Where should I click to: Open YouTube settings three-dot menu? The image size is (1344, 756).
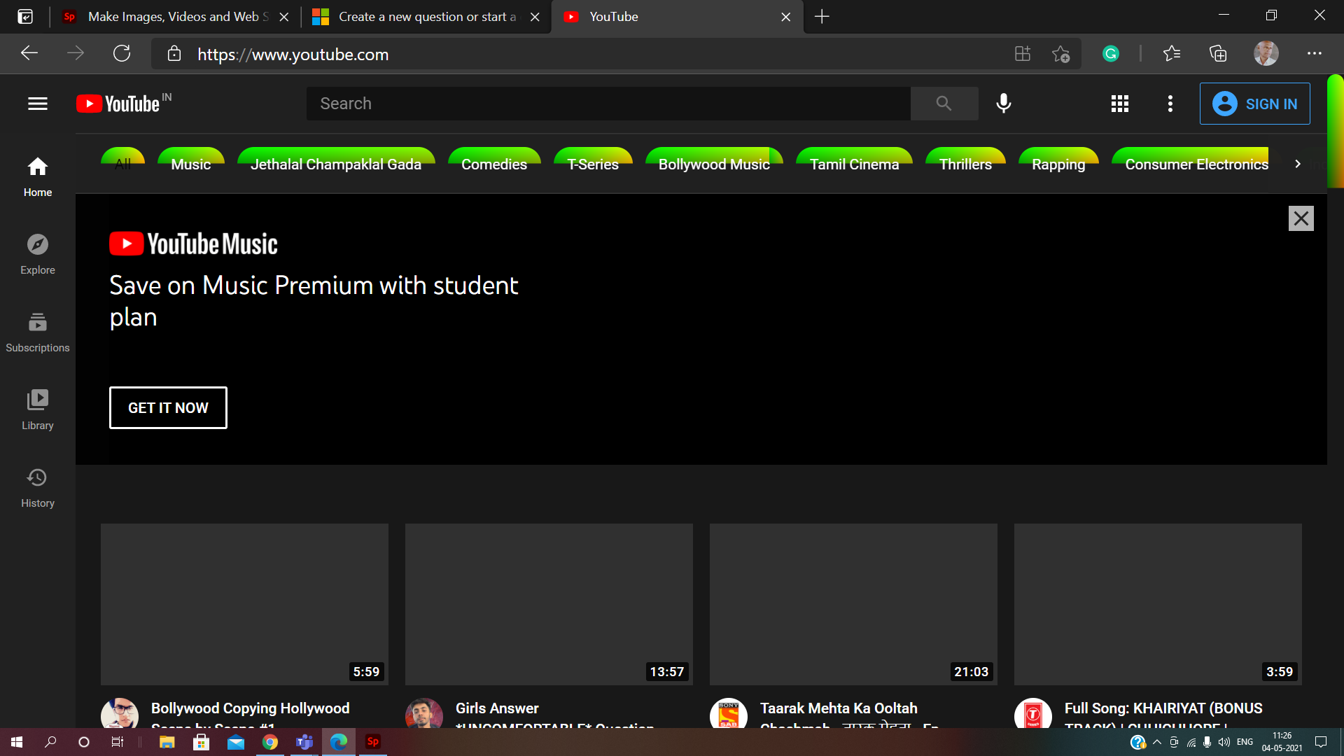1170,104
